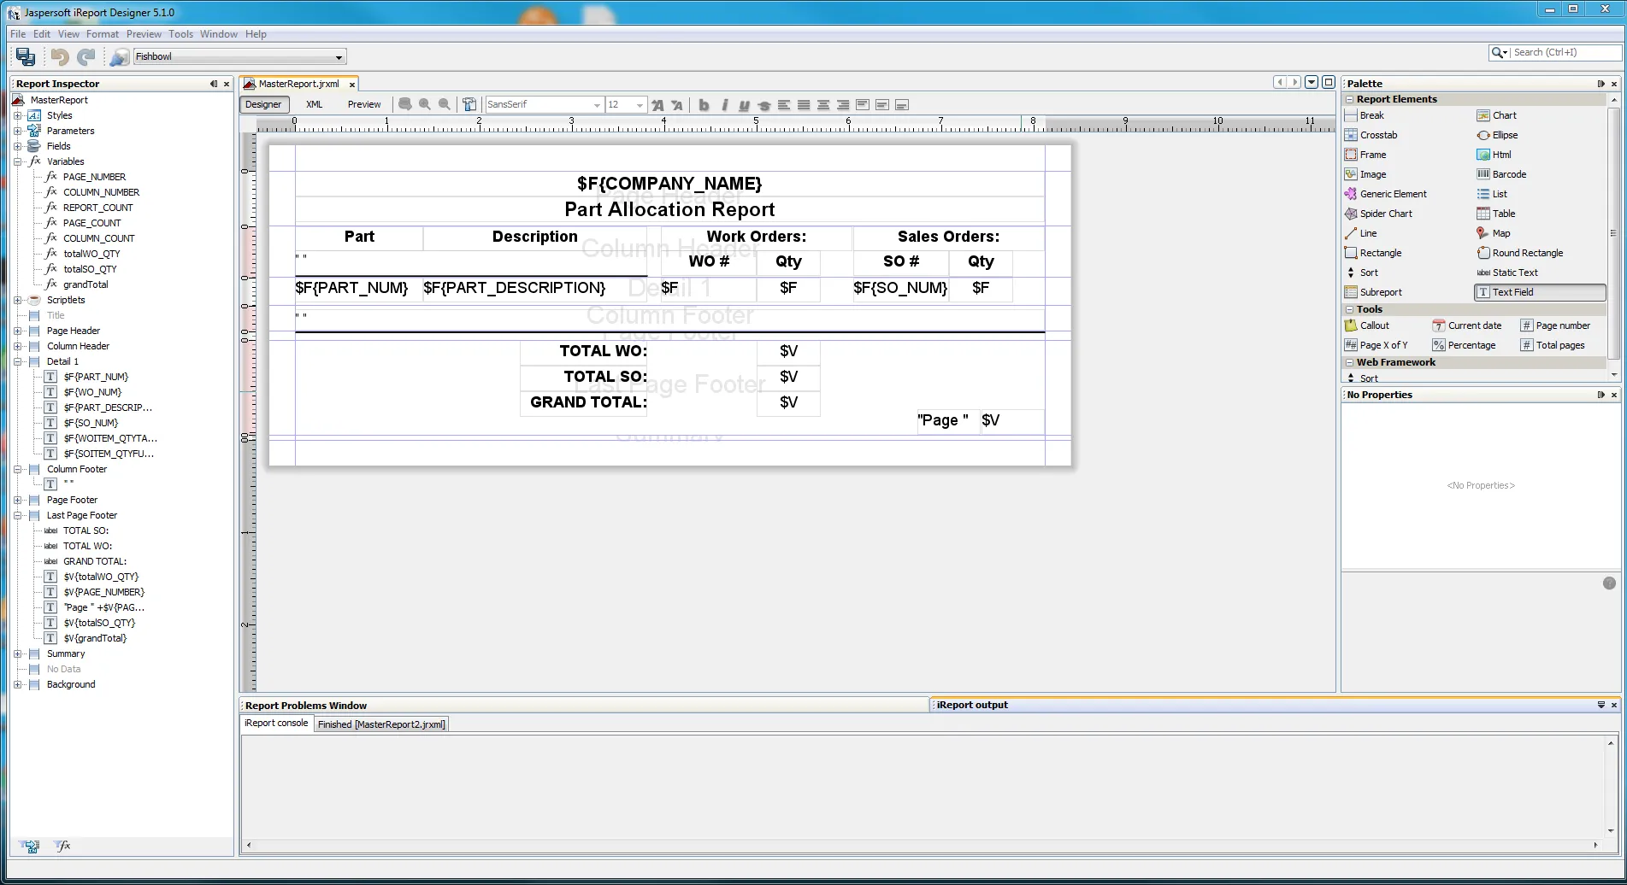The image size is (1627, 885).
Task: Collapse the Report Elements palette section
Action: [x=1349, y=99]
